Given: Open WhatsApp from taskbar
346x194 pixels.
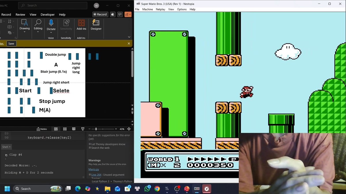Looking at the screenshot, I should coord(147,189).
